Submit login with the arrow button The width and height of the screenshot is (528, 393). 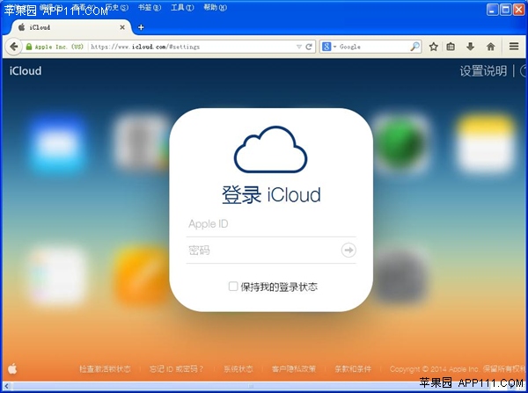[x=348, y=250]
